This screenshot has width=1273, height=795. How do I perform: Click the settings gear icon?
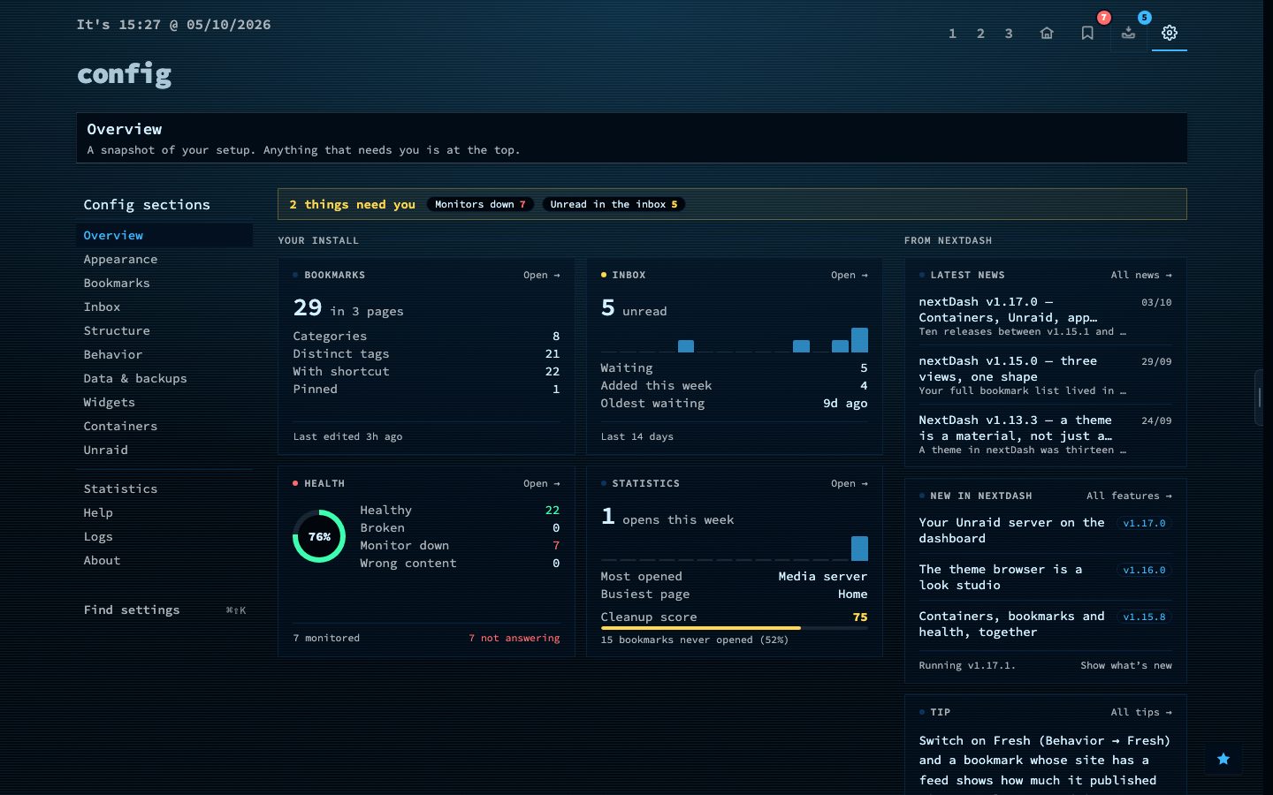tap(1169, 34)
